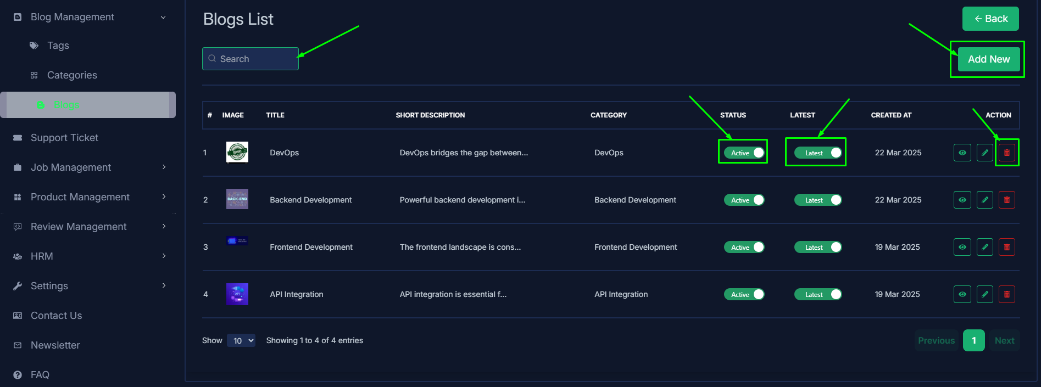
Task: Click the view eye icon for Frontend Development
Action: point(962,247)
